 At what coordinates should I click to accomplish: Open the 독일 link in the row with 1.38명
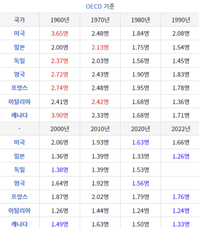[19, 170]
